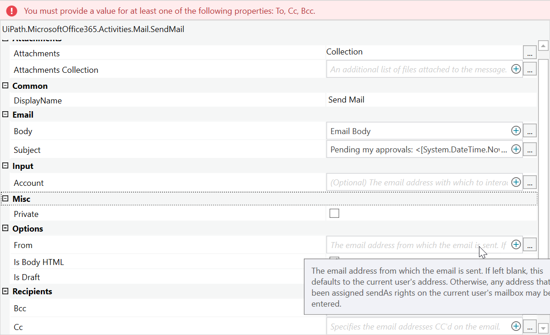Open ellipsis editor for From property
The width and height of the screenshot is (550, 335).
coord(529,245)
